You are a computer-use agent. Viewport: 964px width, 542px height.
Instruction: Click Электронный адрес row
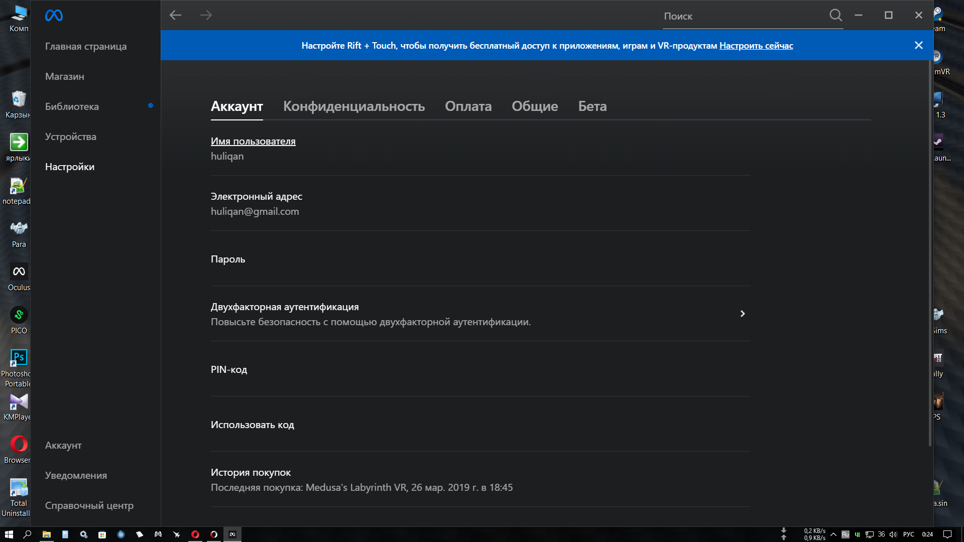pos(480,203)
